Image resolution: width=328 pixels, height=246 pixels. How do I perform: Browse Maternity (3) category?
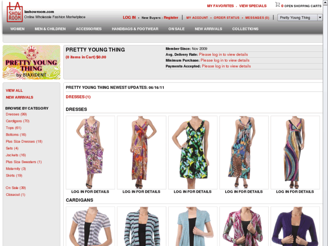[x=16, y=169]
